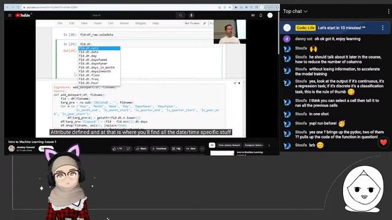The height and width of the screenshot is (220, 392).
Task: Click File menu in the Jupyter notebook
Action: pyautogui.click(x=60, y=23)
